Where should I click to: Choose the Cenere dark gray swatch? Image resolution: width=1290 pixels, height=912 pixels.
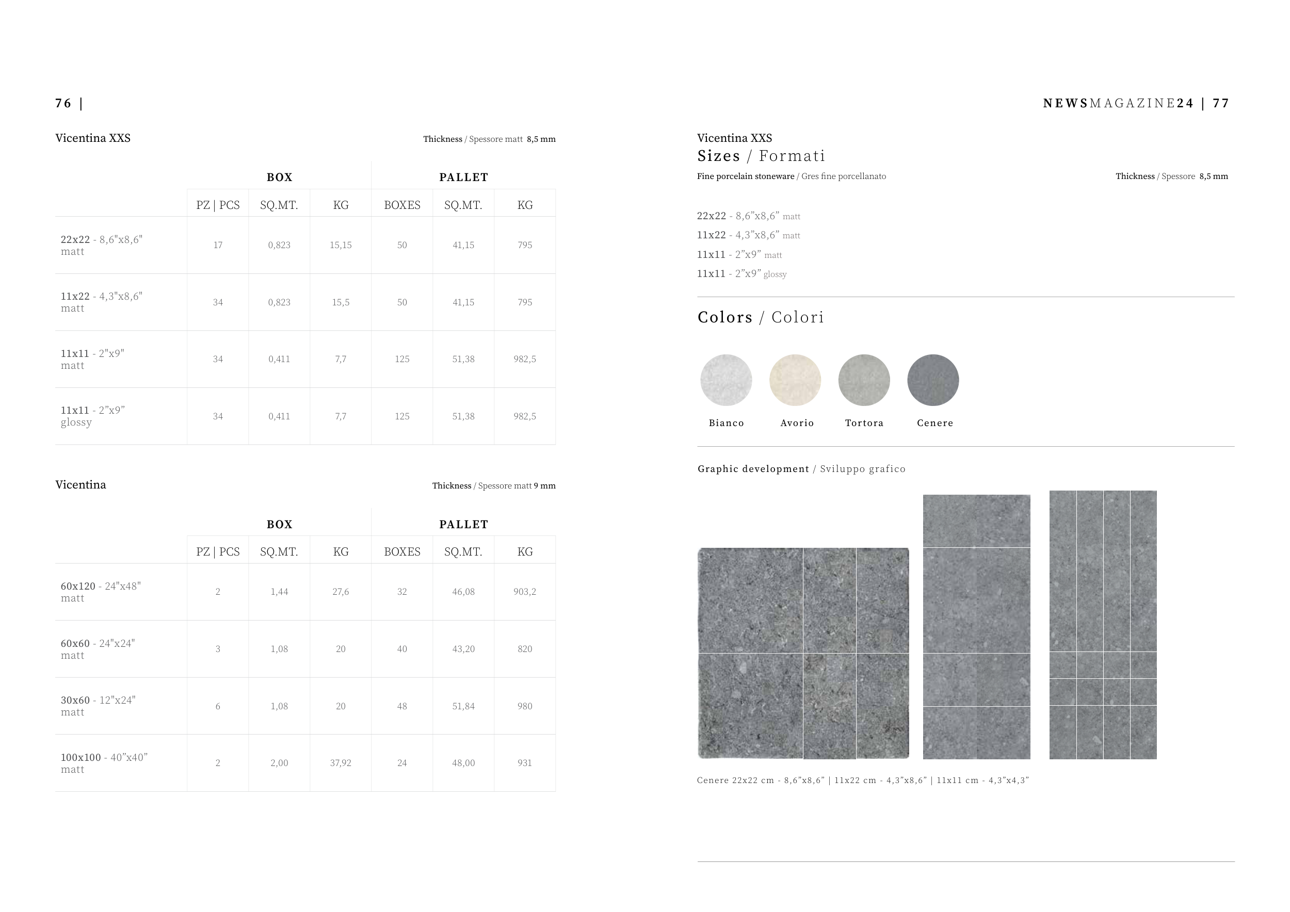[933, 380]
